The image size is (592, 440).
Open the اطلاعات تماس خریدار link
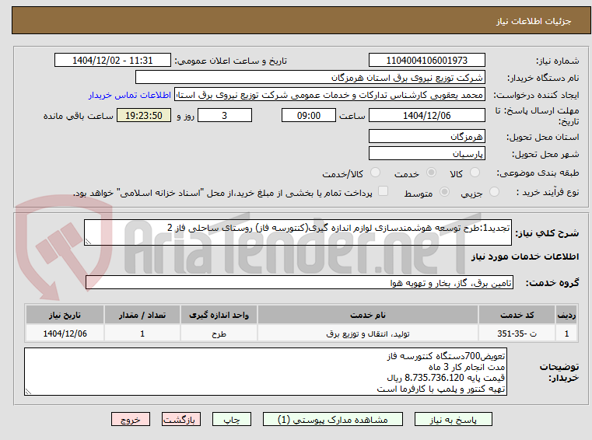(x=130, y=95)
